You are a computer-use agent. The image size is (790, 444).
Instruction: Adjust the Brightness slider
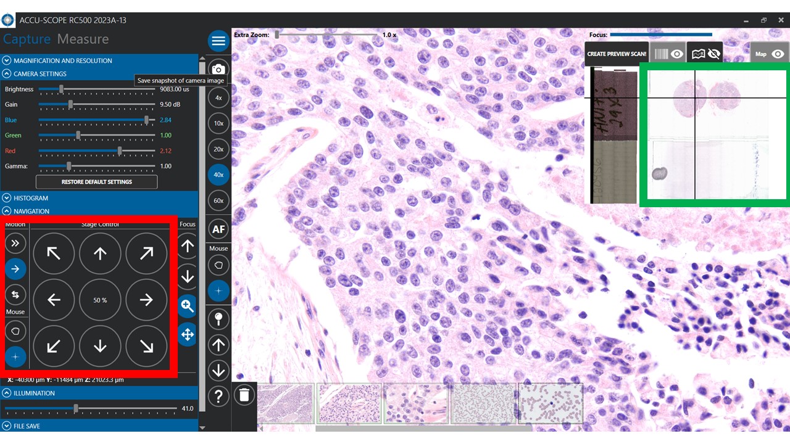pos(97,89)
